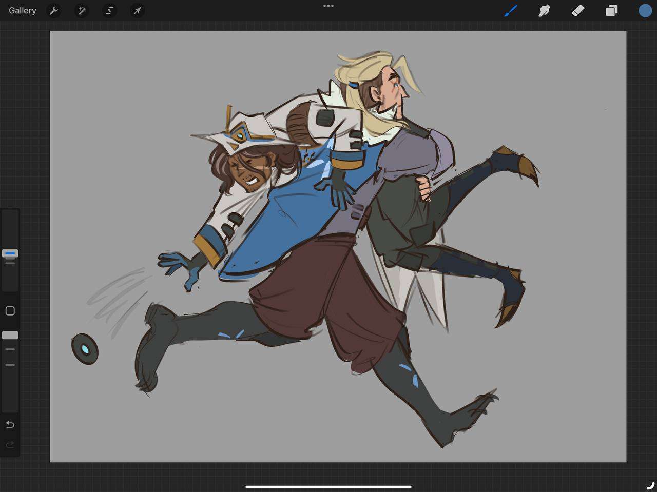Open the Adjustments magic wand menu
This screenshot has height=492, width=657.
tap(82, 10)
